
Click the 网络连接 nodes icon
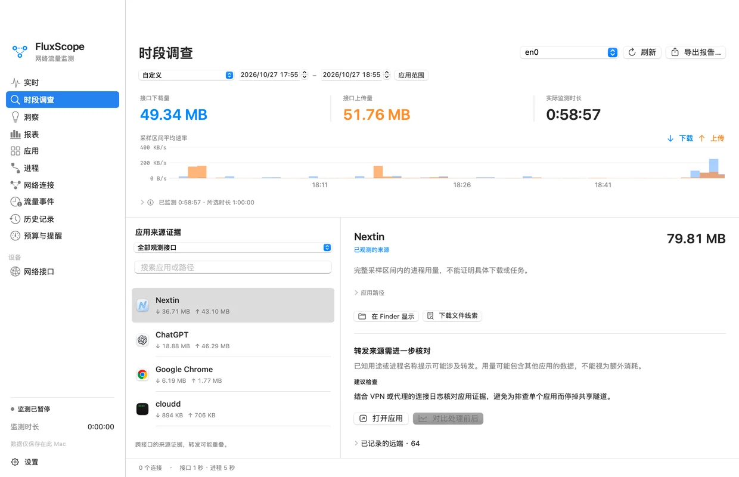pyautogui.click(x=15, y=185)
